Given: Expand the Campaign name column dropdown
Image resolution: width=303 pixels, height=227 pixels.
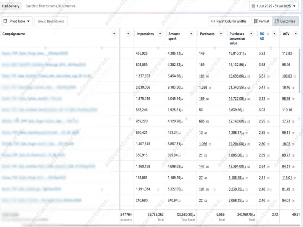Looking at the screenshot, I should click(x=115, y=34).
